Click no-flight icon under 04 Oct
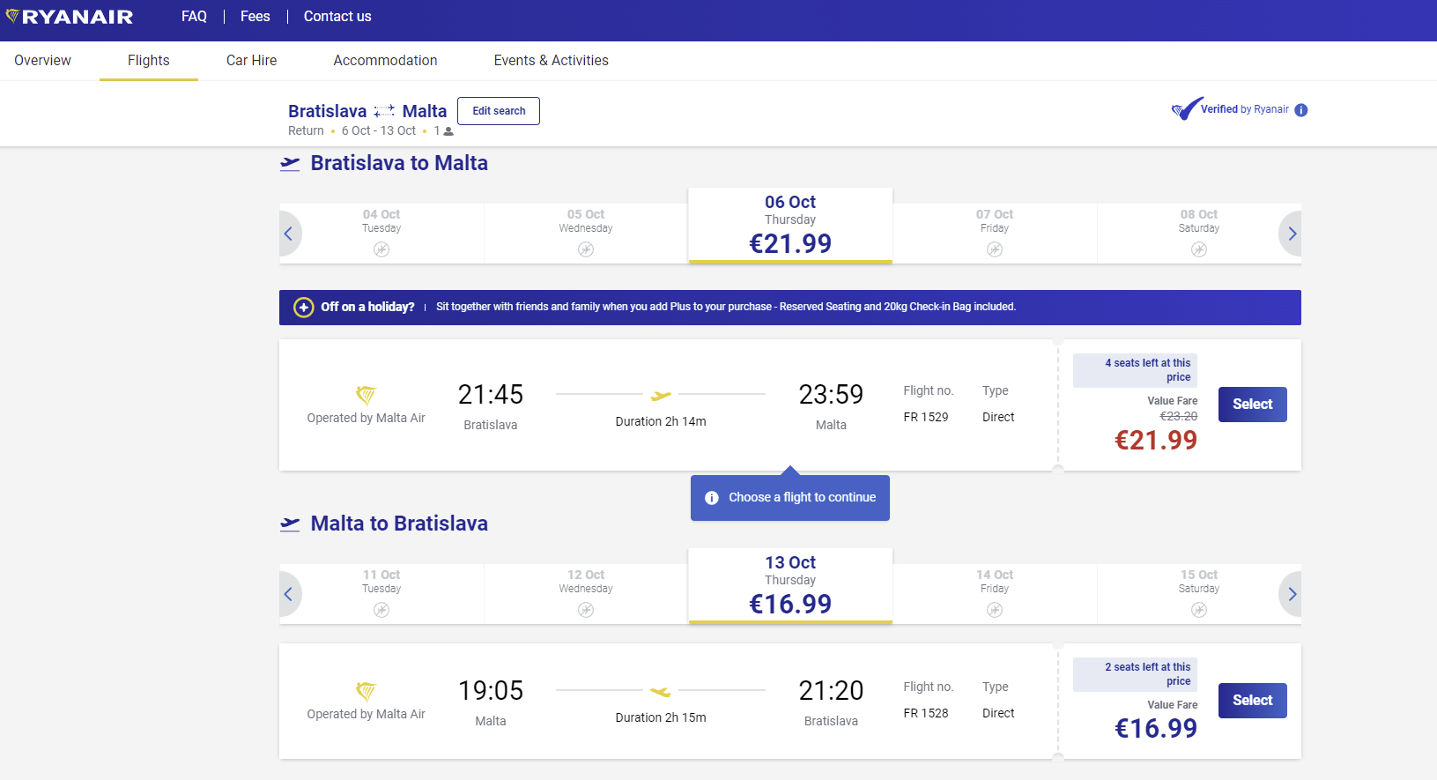Screen dimensions: 1437x780 pyautogui.click(x=381, y=249)
